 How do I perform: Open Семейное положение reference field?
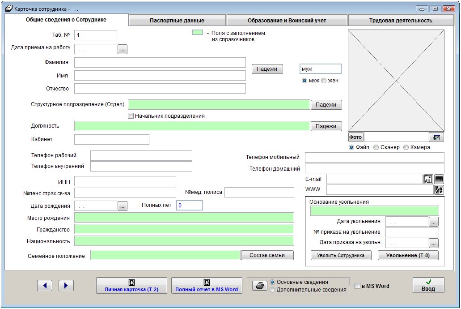165,255
